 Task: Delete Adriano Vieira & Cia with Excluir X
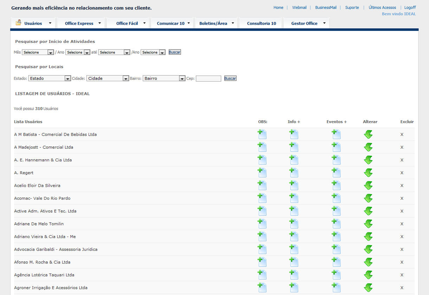tap(402, 237)
